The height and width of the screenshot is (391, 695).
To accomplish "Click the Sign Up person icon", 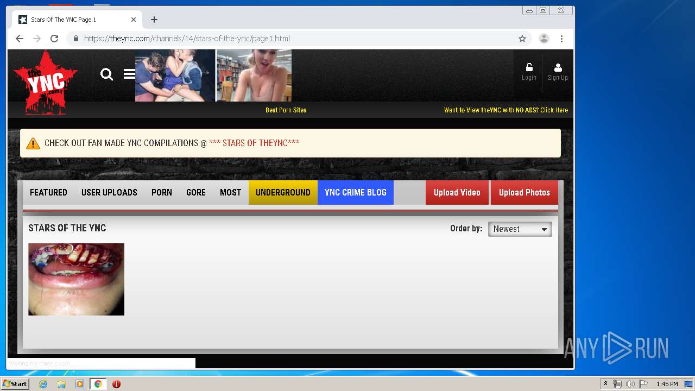I will pos(558,67).
